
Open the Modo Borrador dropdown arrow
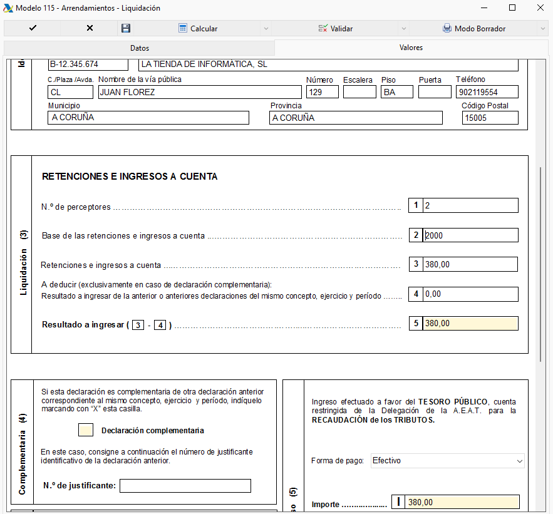coord(543,29)
